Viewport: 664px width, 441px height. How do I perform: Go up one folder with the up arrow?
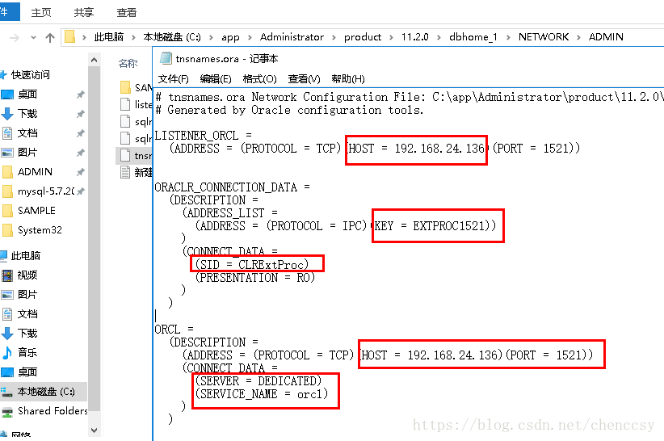click(x=50, y=37)
